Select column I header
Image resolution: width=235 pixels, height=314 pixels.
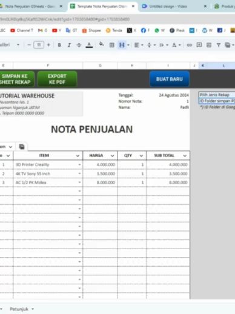click(x=168, y=65)
